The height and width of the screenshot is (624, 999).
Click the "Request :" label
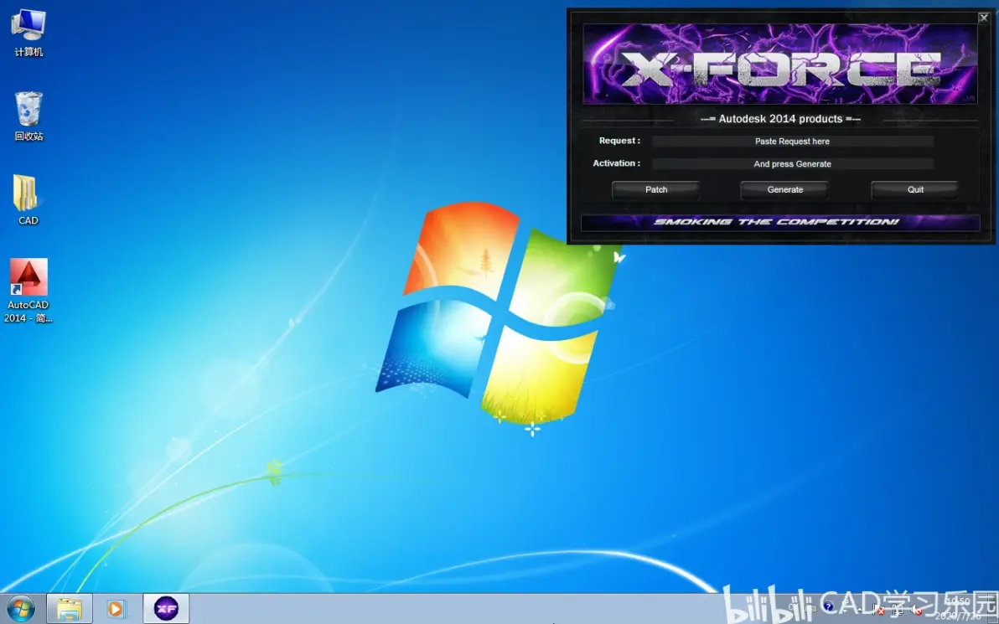pyautogui.click(x=619, y=141)
